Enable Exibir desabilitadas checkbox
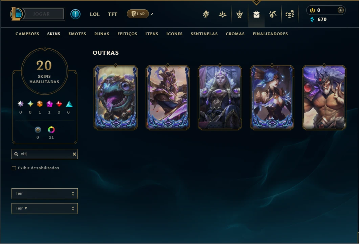 tap(14, 168)
